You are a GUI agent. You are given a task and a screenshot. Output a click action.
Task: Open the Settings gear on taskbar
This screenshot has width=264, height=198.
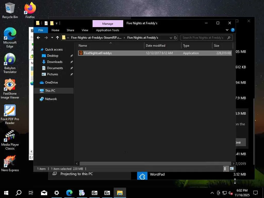[56, 193]
